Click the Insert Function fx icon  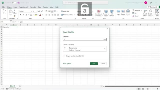(21, 22)
